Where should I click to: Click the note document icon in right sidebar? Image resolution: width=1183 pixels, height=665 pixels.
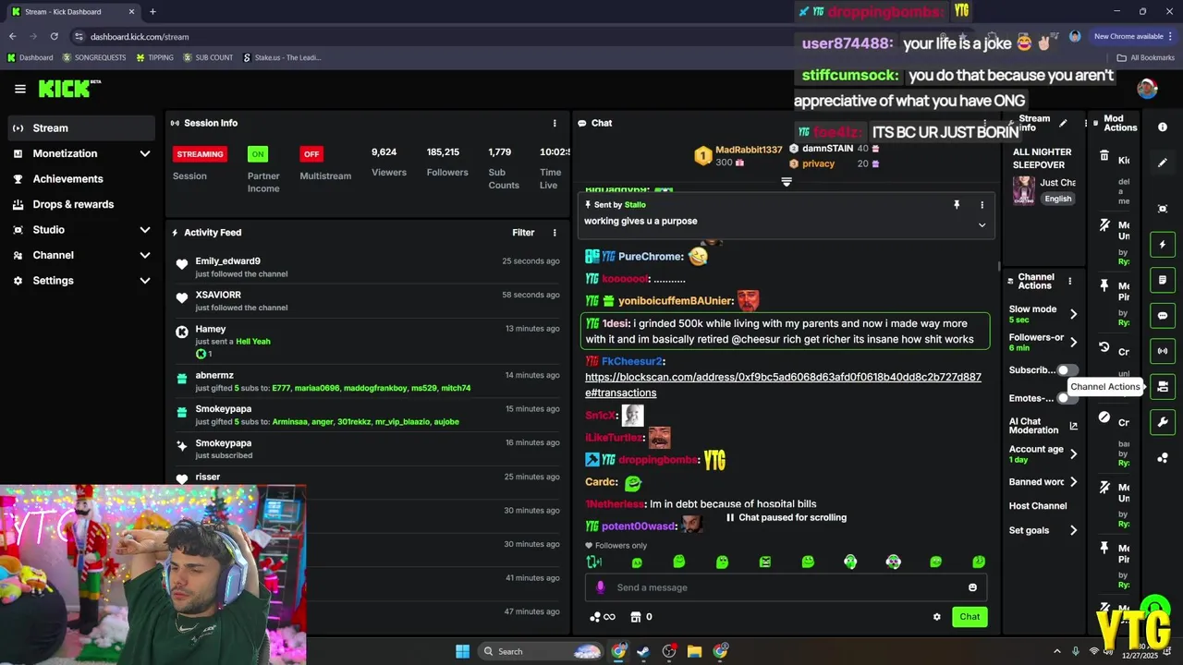tap(1163, 280)
